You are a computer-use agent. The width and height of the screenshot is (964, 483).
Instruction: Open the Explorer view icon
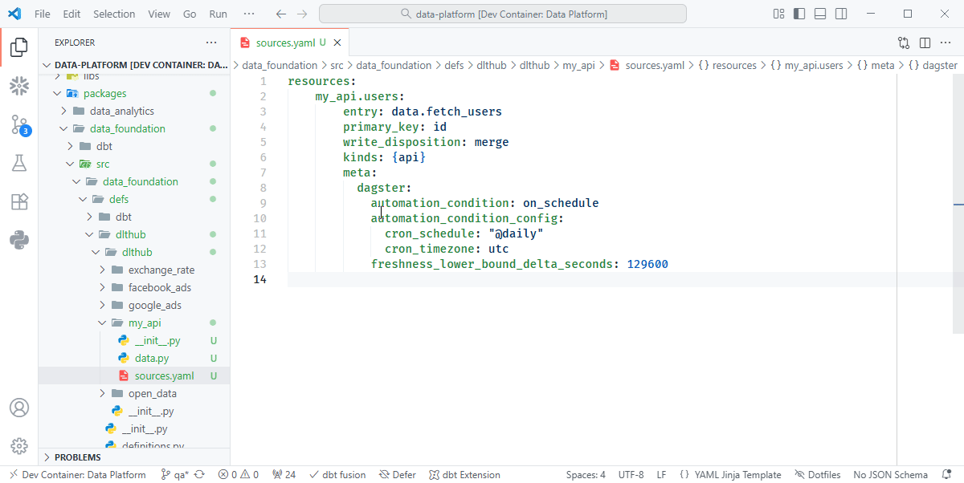point(19,47)
